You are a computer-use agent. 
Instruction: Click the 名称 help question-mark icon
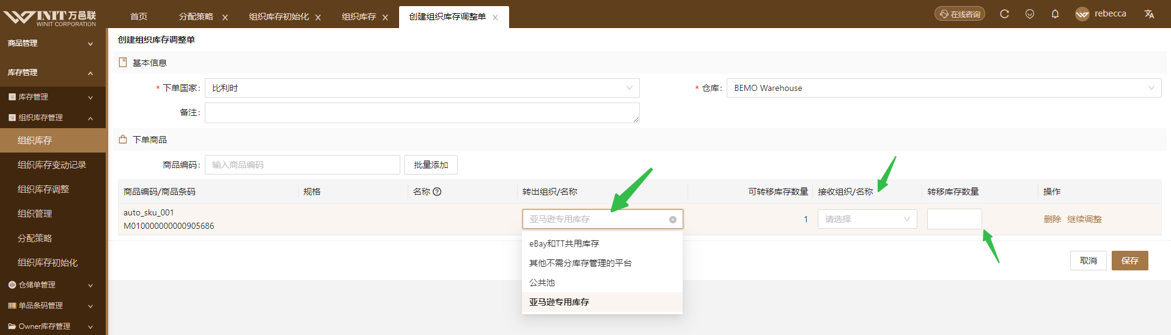437,192
